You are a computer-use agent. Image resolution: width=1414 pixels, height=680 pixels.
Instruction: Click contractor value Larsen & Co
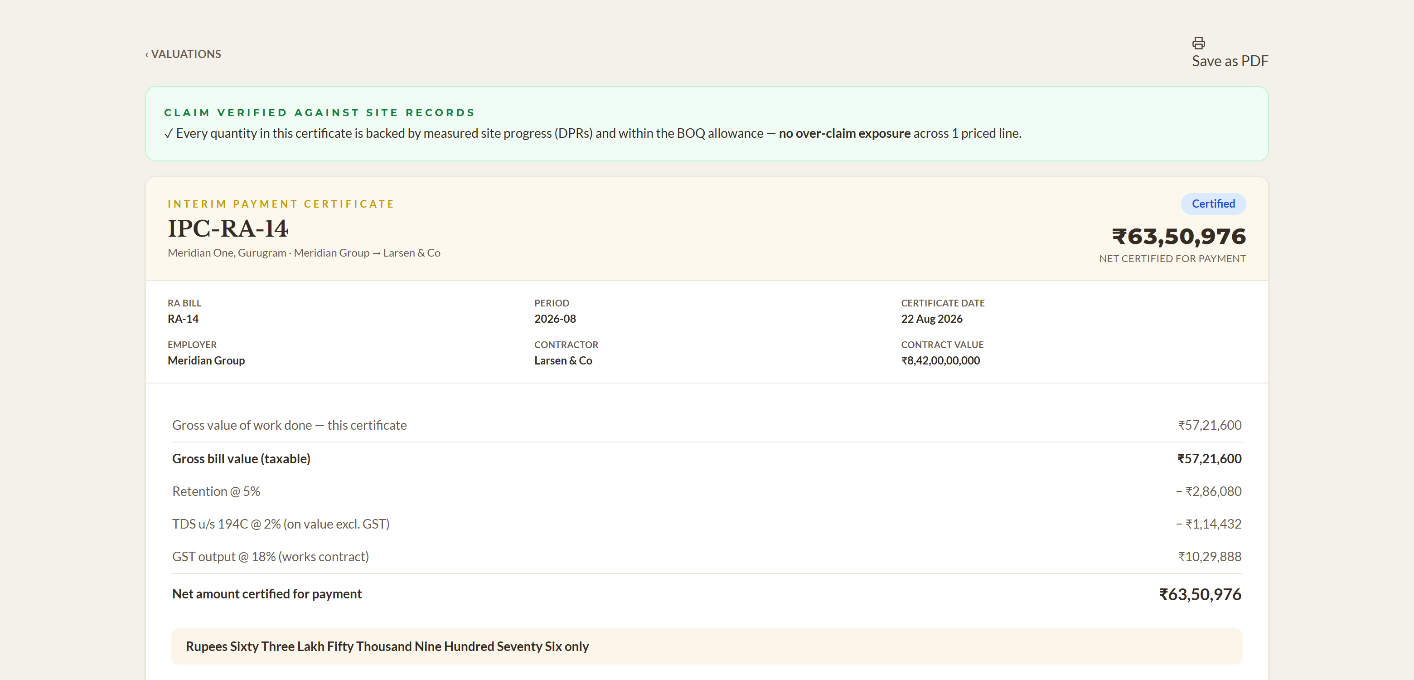pyautogui.click(x=563, y=360)
